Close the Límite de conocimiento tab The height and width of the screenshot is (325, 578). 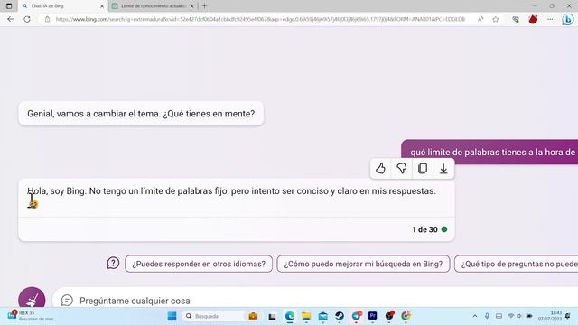pyautogui.click(x=191, y=6)
